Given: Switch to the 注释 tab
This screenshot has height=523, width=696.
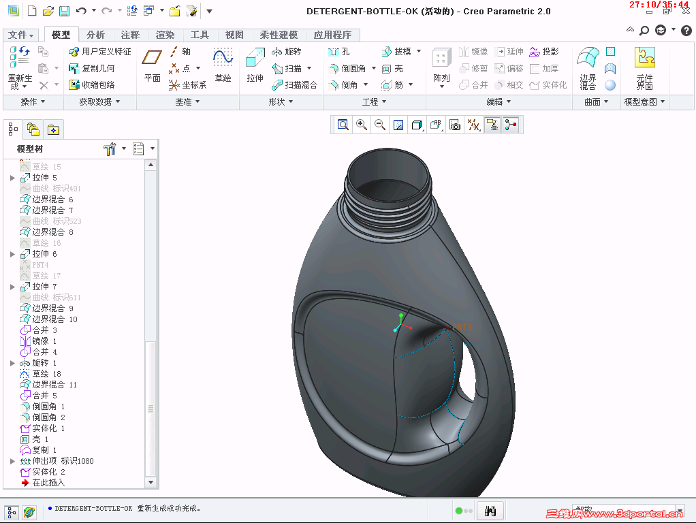Looking at the screenshot, I should point(130,35).
